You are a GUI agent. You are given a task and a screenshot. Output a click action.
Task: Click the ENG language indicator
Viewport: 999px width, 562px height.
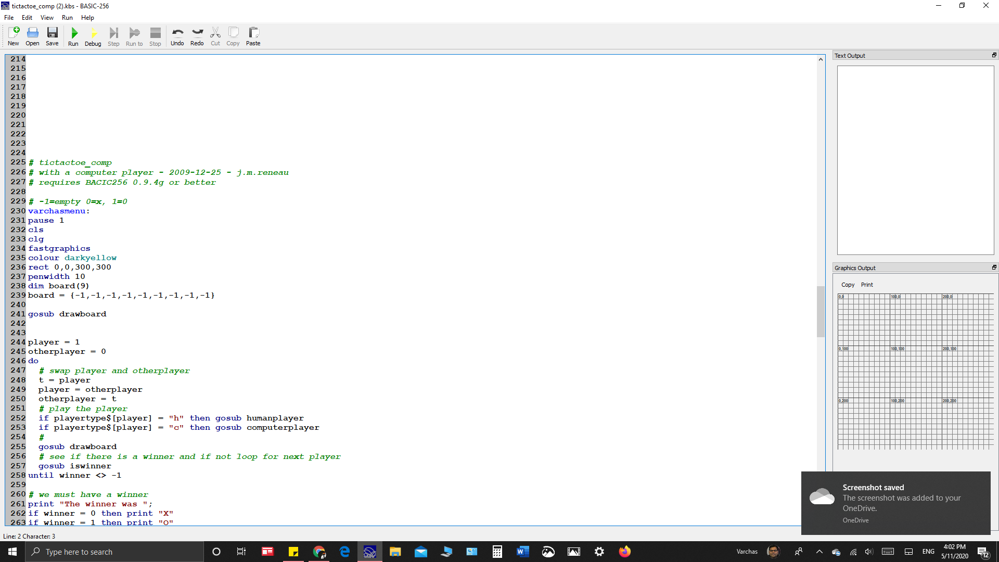tap(928, 552)
